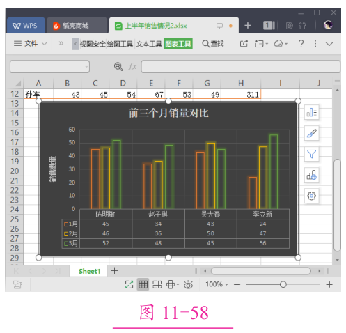Switch to the WPS home tab
Viewport: 346px width, 333px height.
tap(26, 26)
